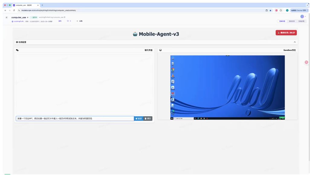The height and width of the screenshot is (175, 311).
Task: Click the monitor icon in Sandbox panel
Action: point(160,50)
